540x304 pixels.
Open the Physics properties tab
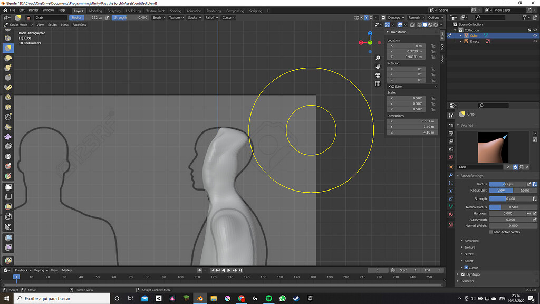pyautogui.click(x=451, y=191)
